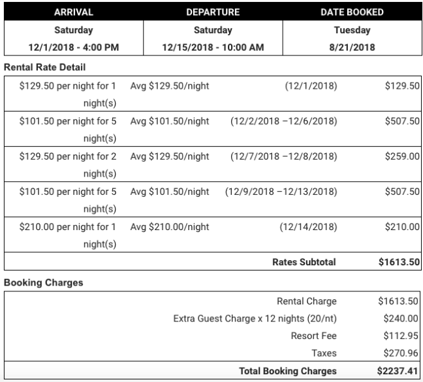Click the booked date 8/21/2018
The width and height of the screenshot is (423, 382).
[x=352, y=47]
